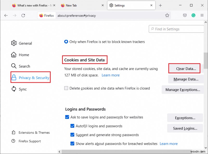Click the Pocket save icon

pyautogui.click(x=185, y=15)
